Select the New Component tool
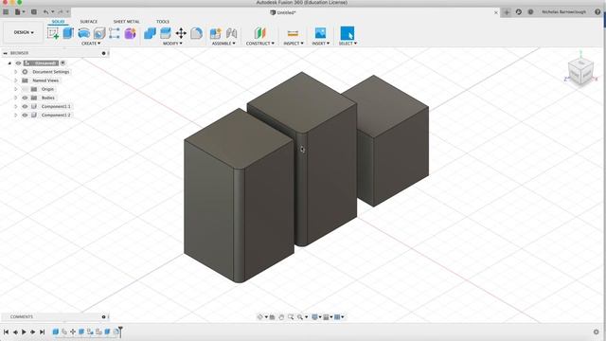Image resolution: width=606 pixels, height=341 pixels. [215, 33]
